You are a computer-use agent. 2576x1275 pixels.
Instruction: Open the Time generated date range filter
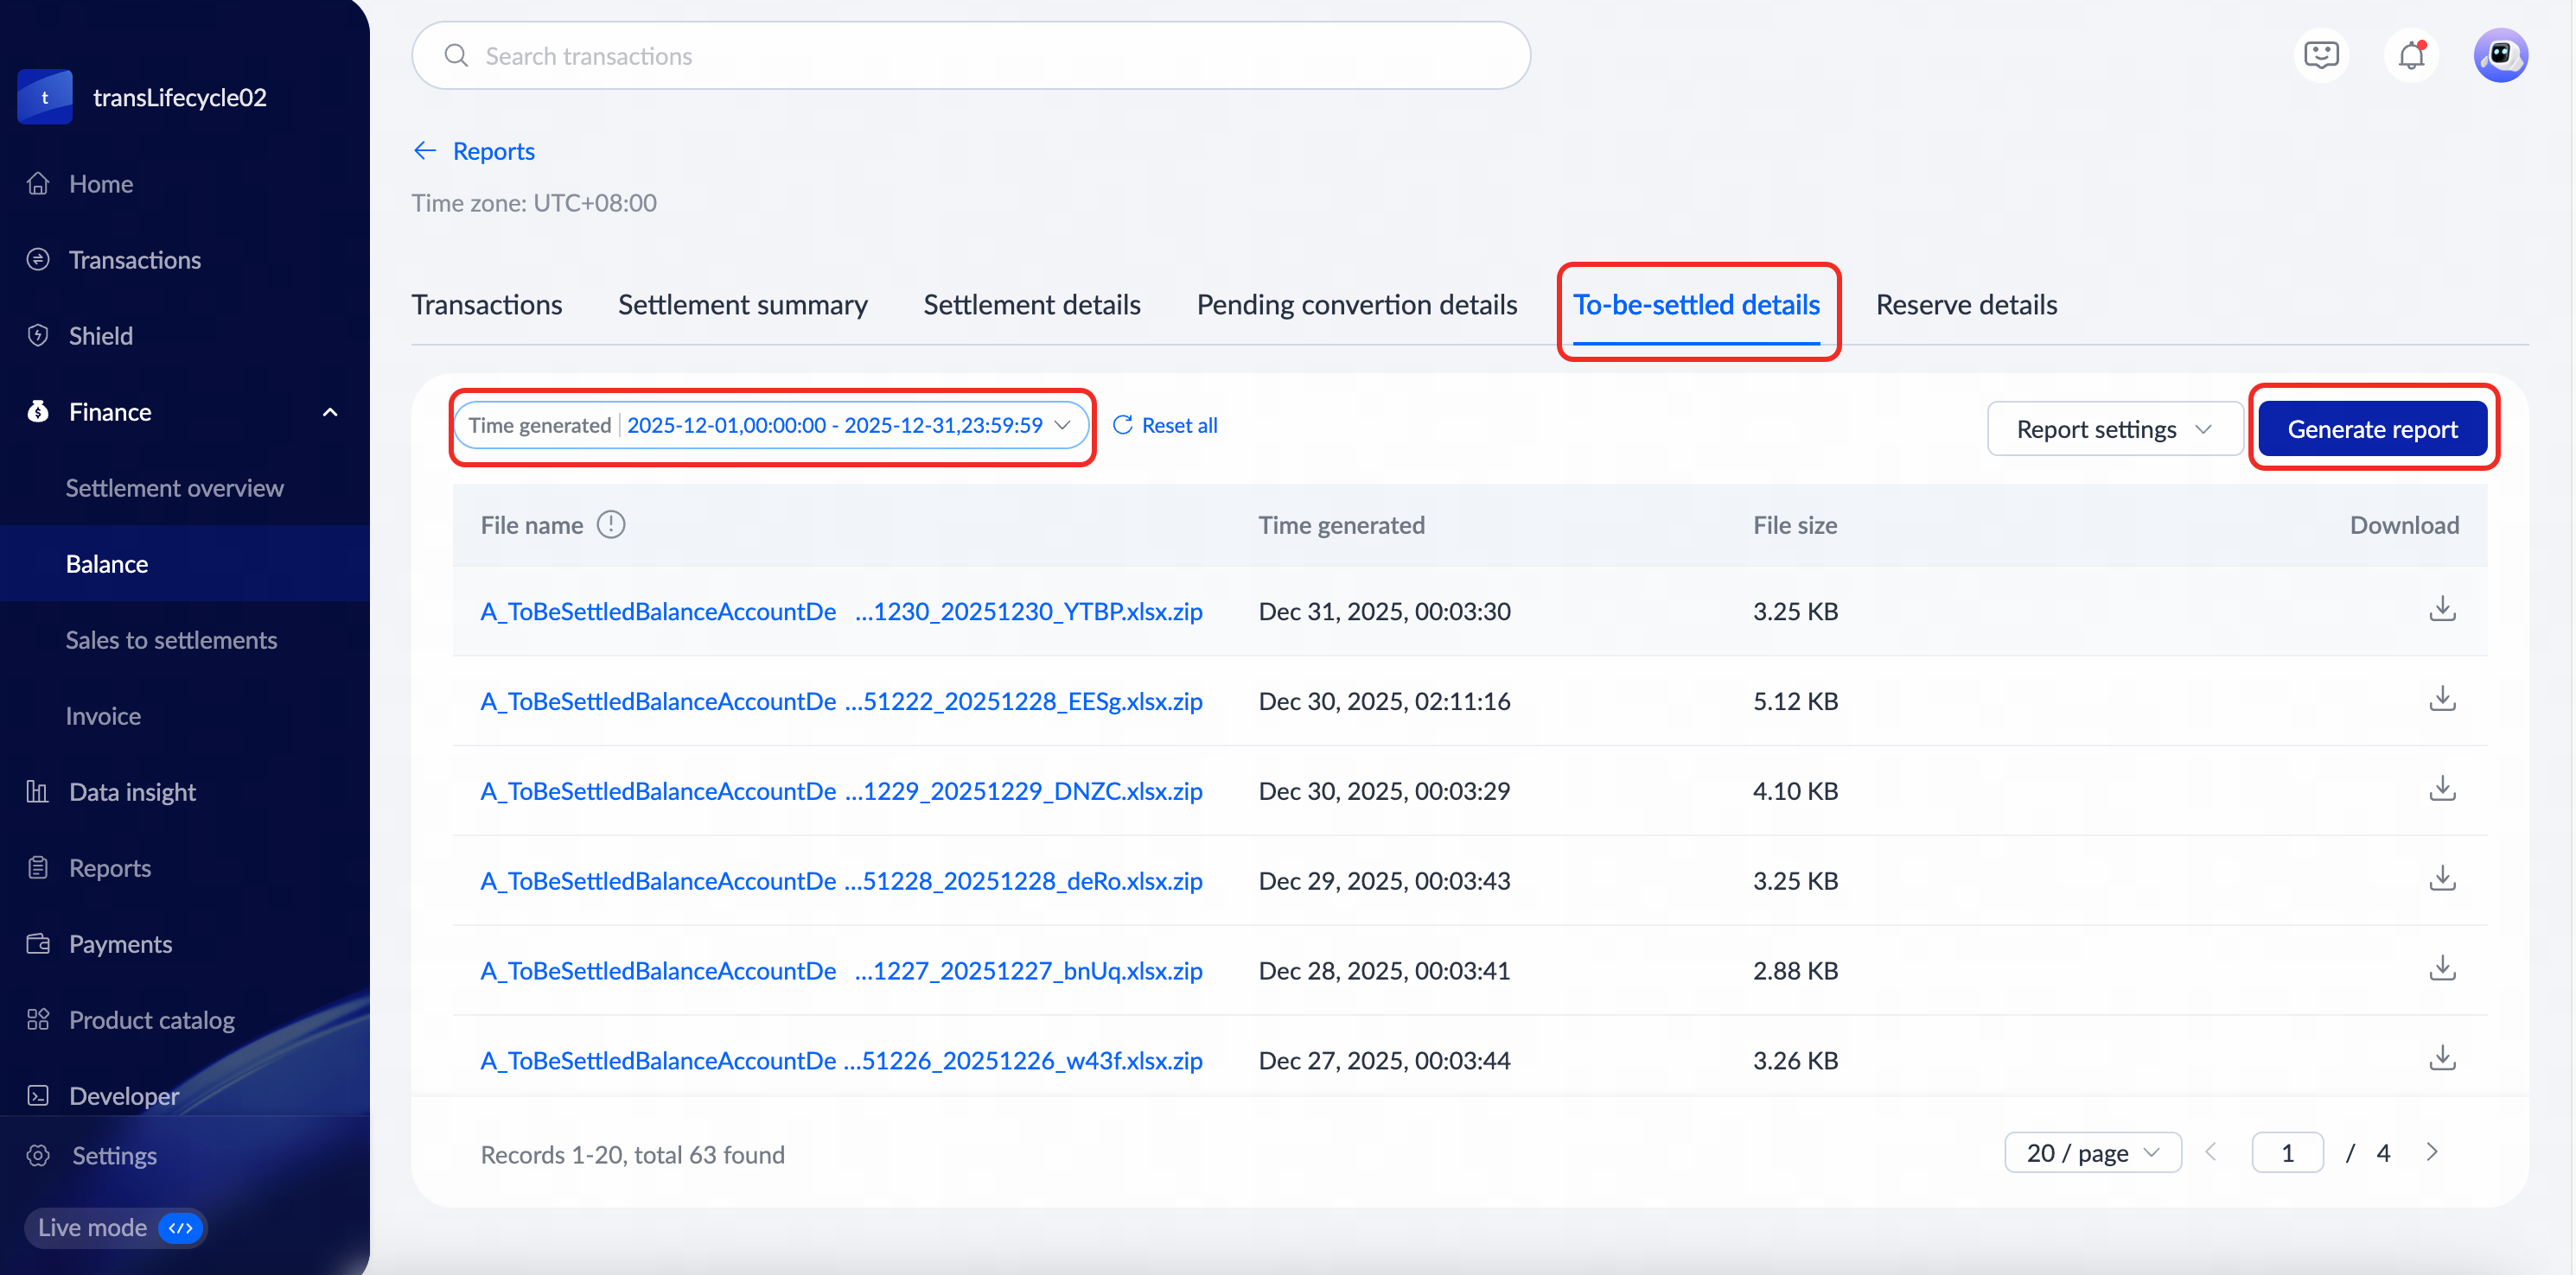tap(770, 426)
